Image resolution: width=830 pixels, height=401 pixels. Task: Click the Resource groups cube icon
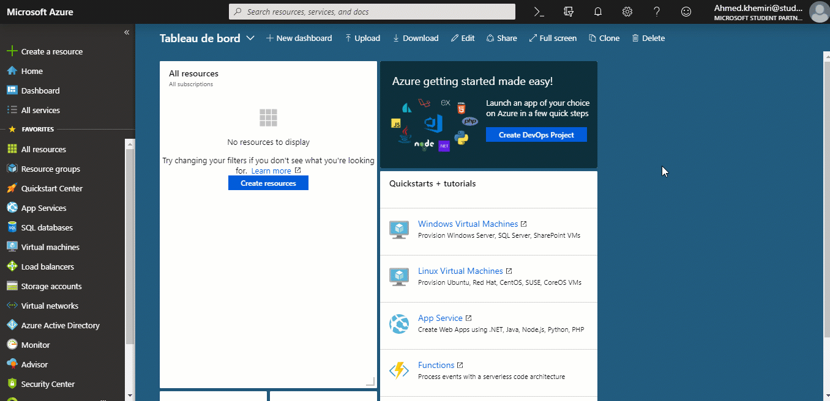pyautogui.click(x=11, y=169)
